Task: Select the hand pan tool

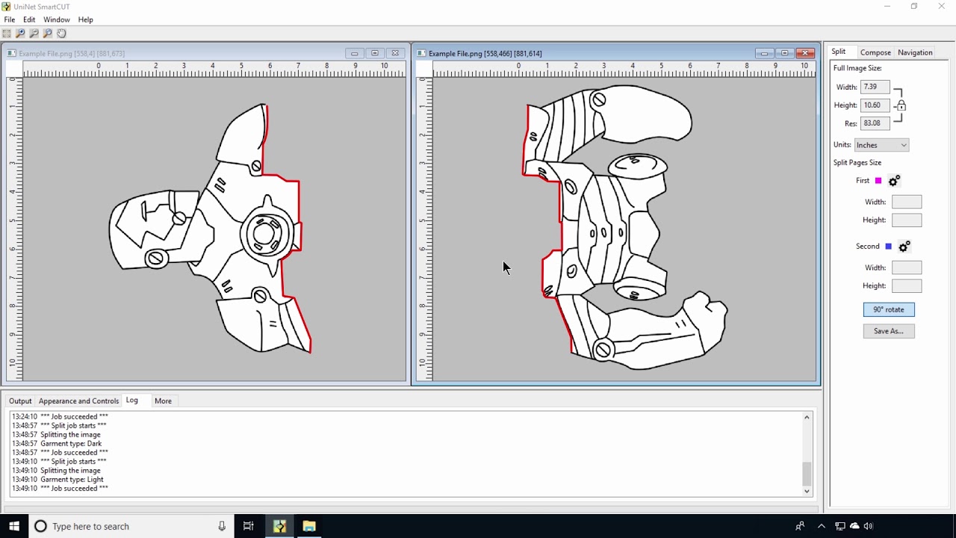Action: pos(61,33)
